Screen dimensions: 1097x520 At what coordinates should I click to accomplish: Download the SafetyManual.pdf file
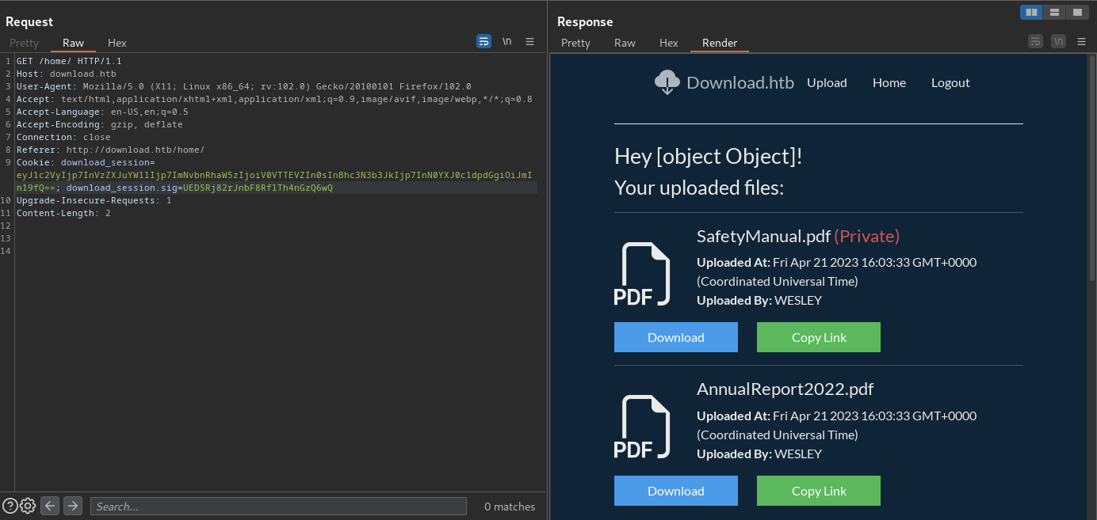pyautogui.click(x=676, y=337)
